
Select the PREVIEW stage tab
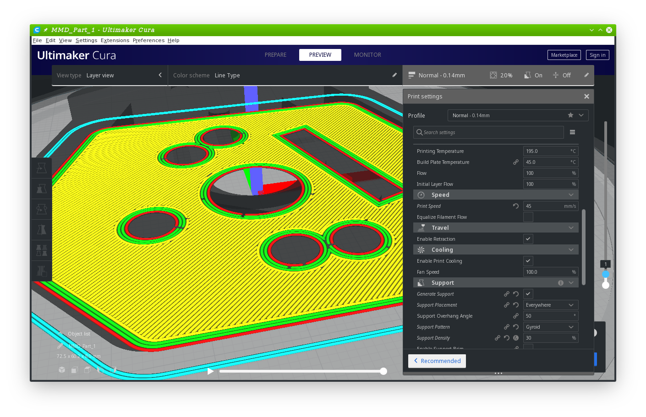click(320, 55)
